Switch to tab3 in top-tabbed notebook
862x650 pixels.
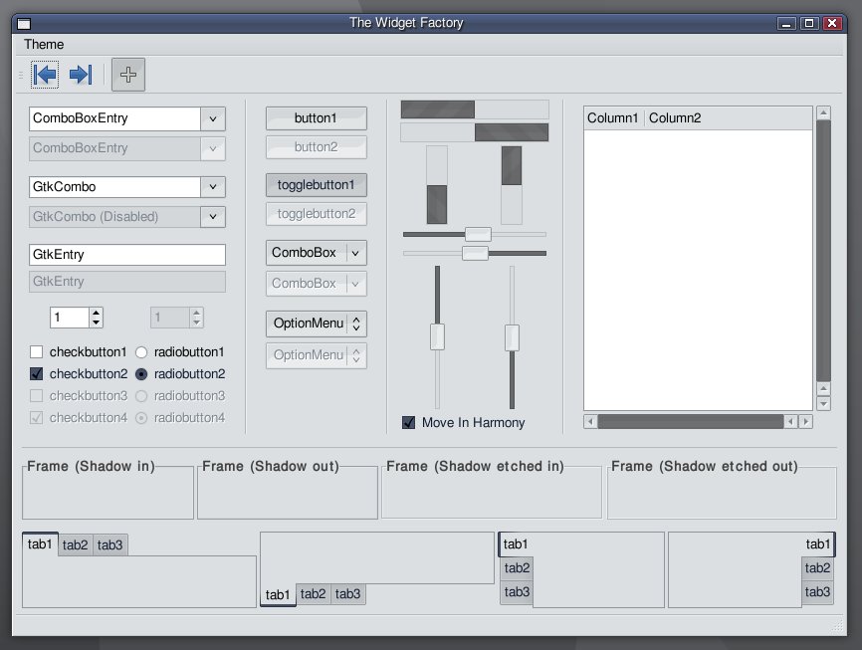tap(109, 544)
